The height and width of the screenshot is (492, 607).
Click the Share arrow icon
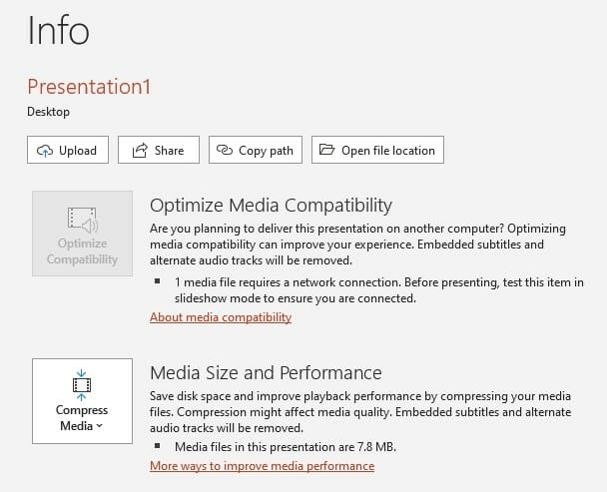click(137, 151)
